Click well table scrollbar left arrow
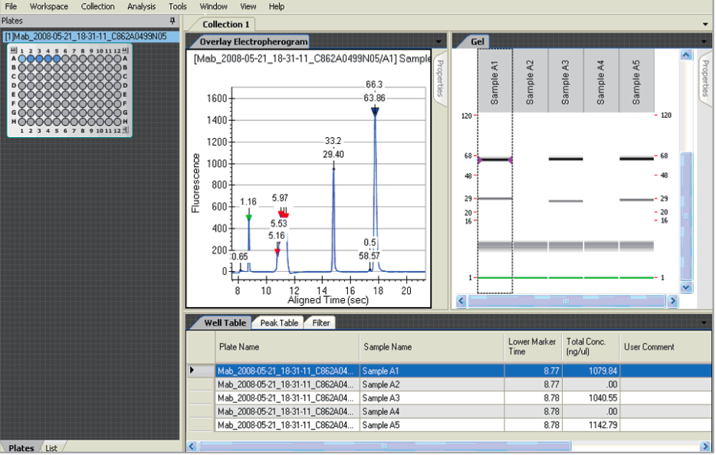Viewport: 716px width, 455px height. [x=192, y=446]
